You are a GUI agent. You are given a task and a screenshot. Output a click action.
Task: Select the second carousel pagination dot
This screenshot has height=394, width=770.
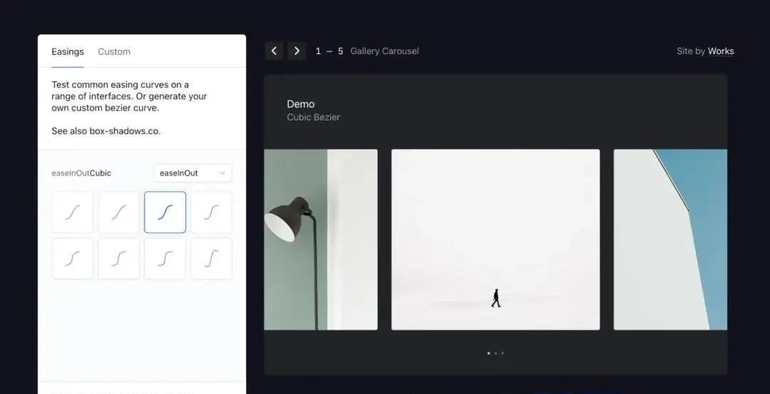(x=496, y=353)
